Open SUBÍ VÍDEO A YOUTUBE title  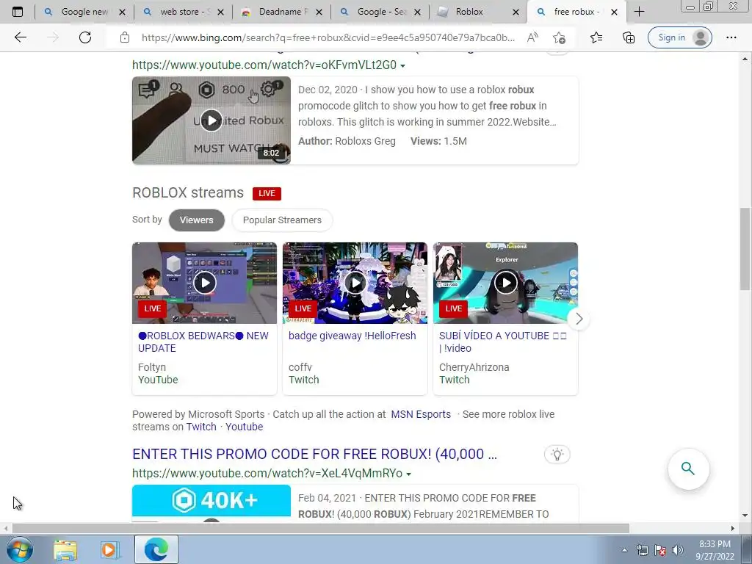tap(503, 342)
